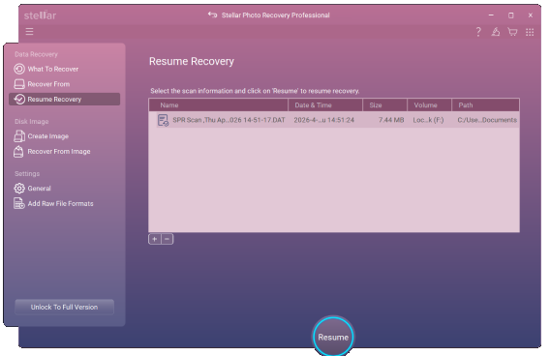This screenshot has height=356, width=550.
Task: Sort by Name column header
Action: tap(218, 105)
